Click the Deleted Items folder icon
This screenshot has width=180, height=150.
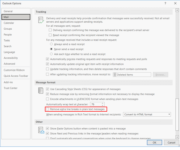(115, 75)
